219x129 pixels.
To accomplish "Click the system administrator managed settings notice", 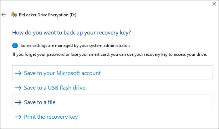I will [75, 45].
